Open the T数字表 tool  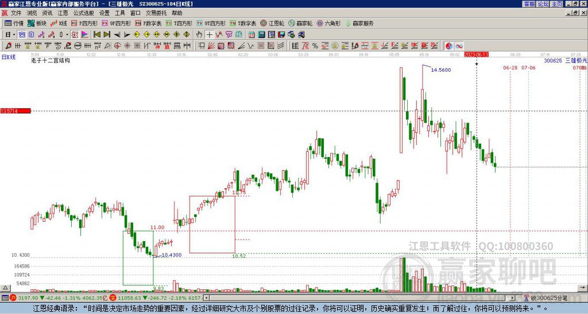(243, 23)
